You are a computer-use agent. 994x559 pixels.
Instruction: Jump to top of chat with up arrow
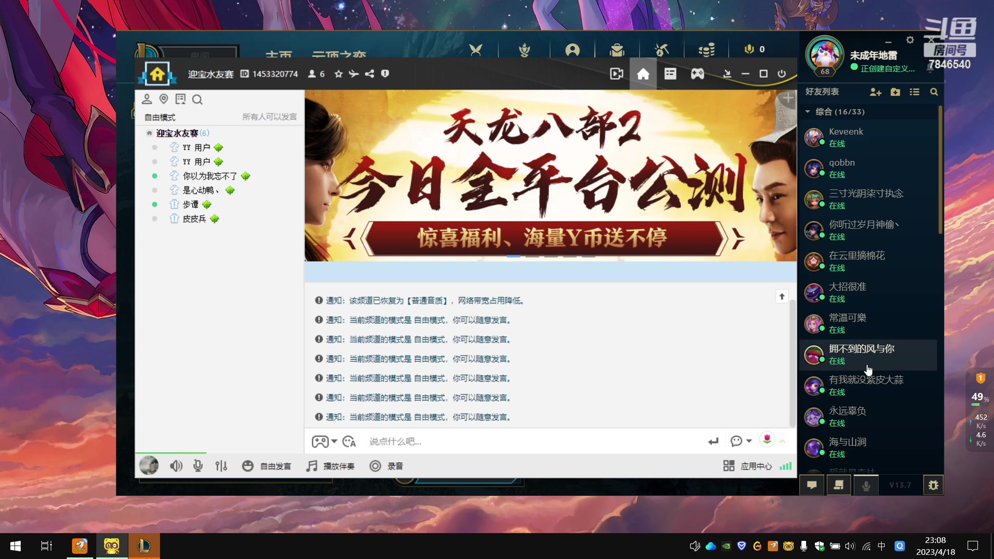pyautogui.click(x=782, y=297)
